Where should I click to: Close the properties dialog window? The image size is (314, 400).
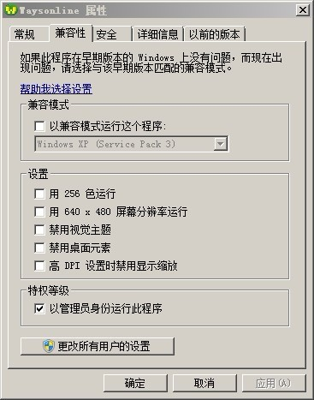point(302,10)
